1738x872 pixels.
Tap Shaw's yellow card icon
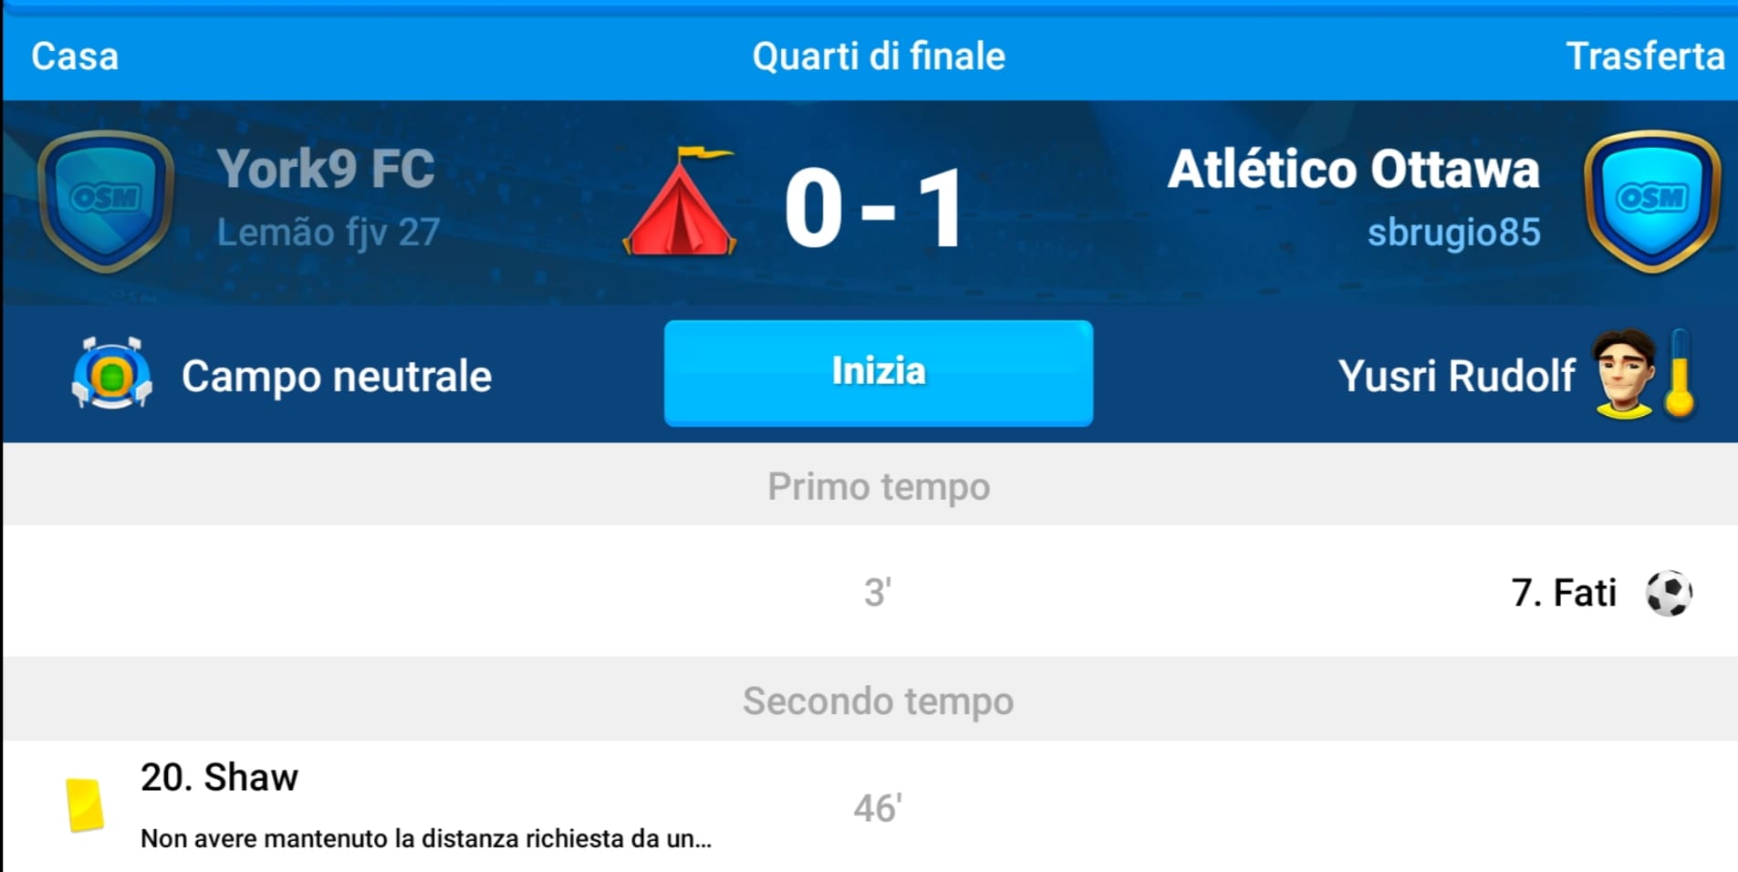coord(84,805)
